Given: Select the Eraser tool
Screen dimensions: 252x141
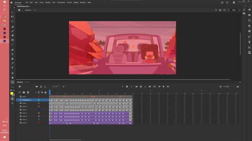Looking at the screenshot, I should coord(12,35).
